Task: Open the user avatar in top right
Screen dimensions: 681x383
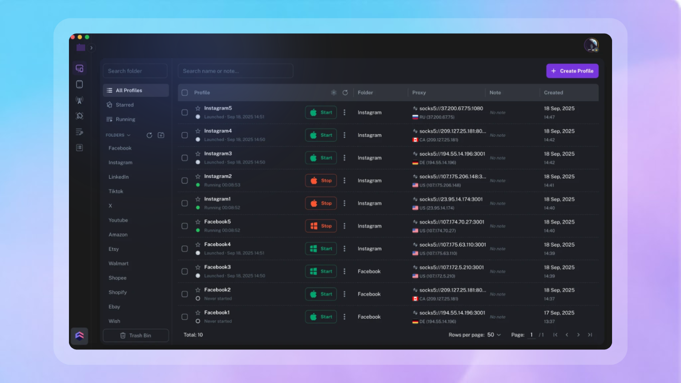Action: (591, 45)
